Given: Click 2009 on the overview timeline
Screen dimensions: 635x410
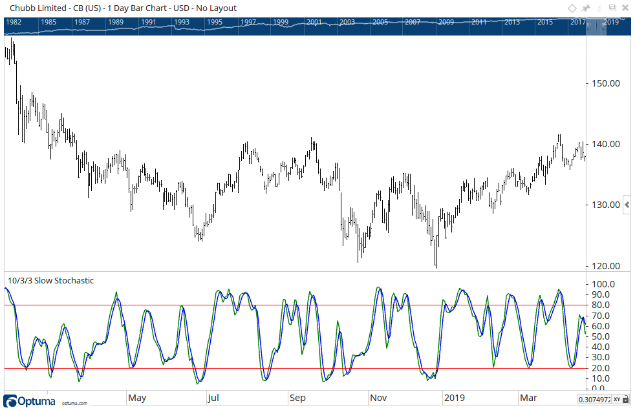Looking at the screenshot, I should pyautogui.click(x=446, y=22).
